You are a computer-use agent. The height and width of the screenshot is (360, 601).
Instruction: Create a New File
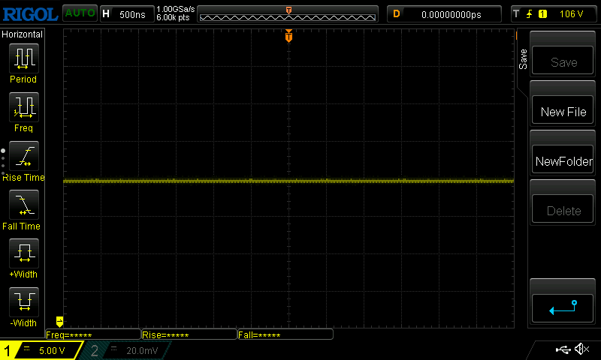(563, 111)
